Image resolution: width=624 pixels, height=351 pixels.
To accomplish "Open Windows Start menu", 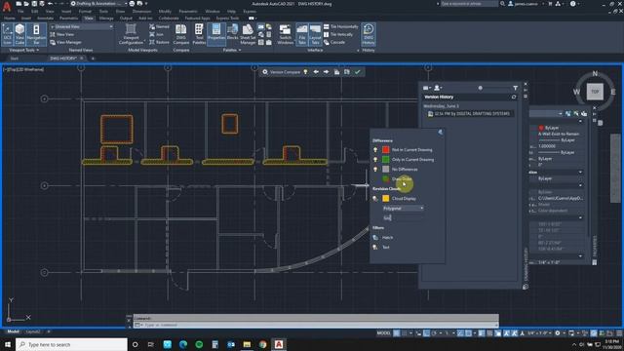I will 8,344.
